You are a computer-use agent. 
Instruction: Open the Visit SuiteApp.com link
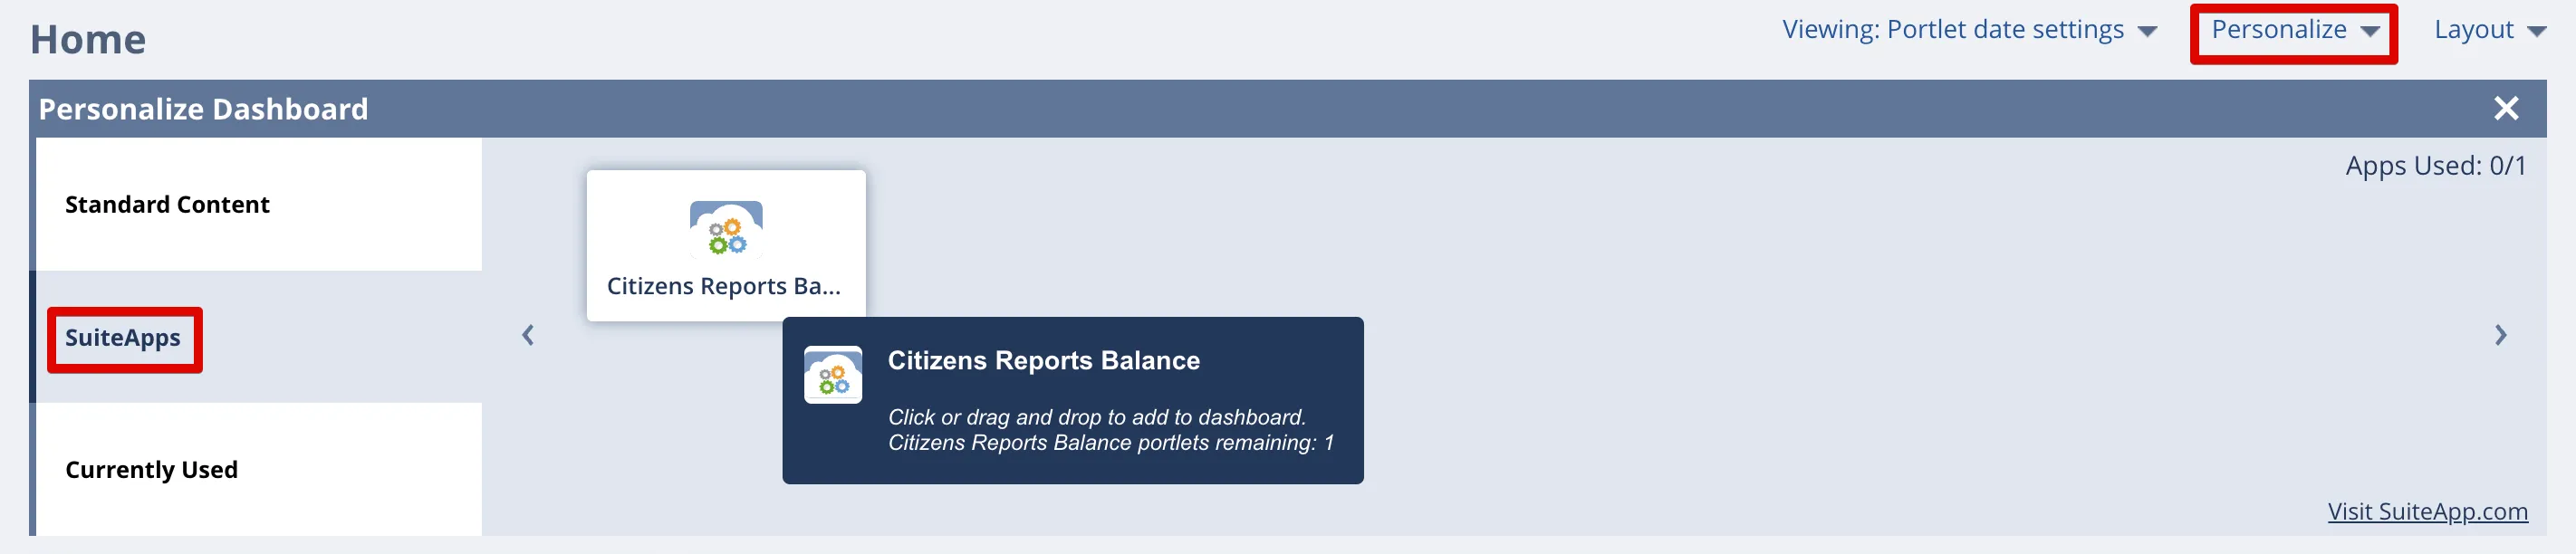pos(2427,511)
